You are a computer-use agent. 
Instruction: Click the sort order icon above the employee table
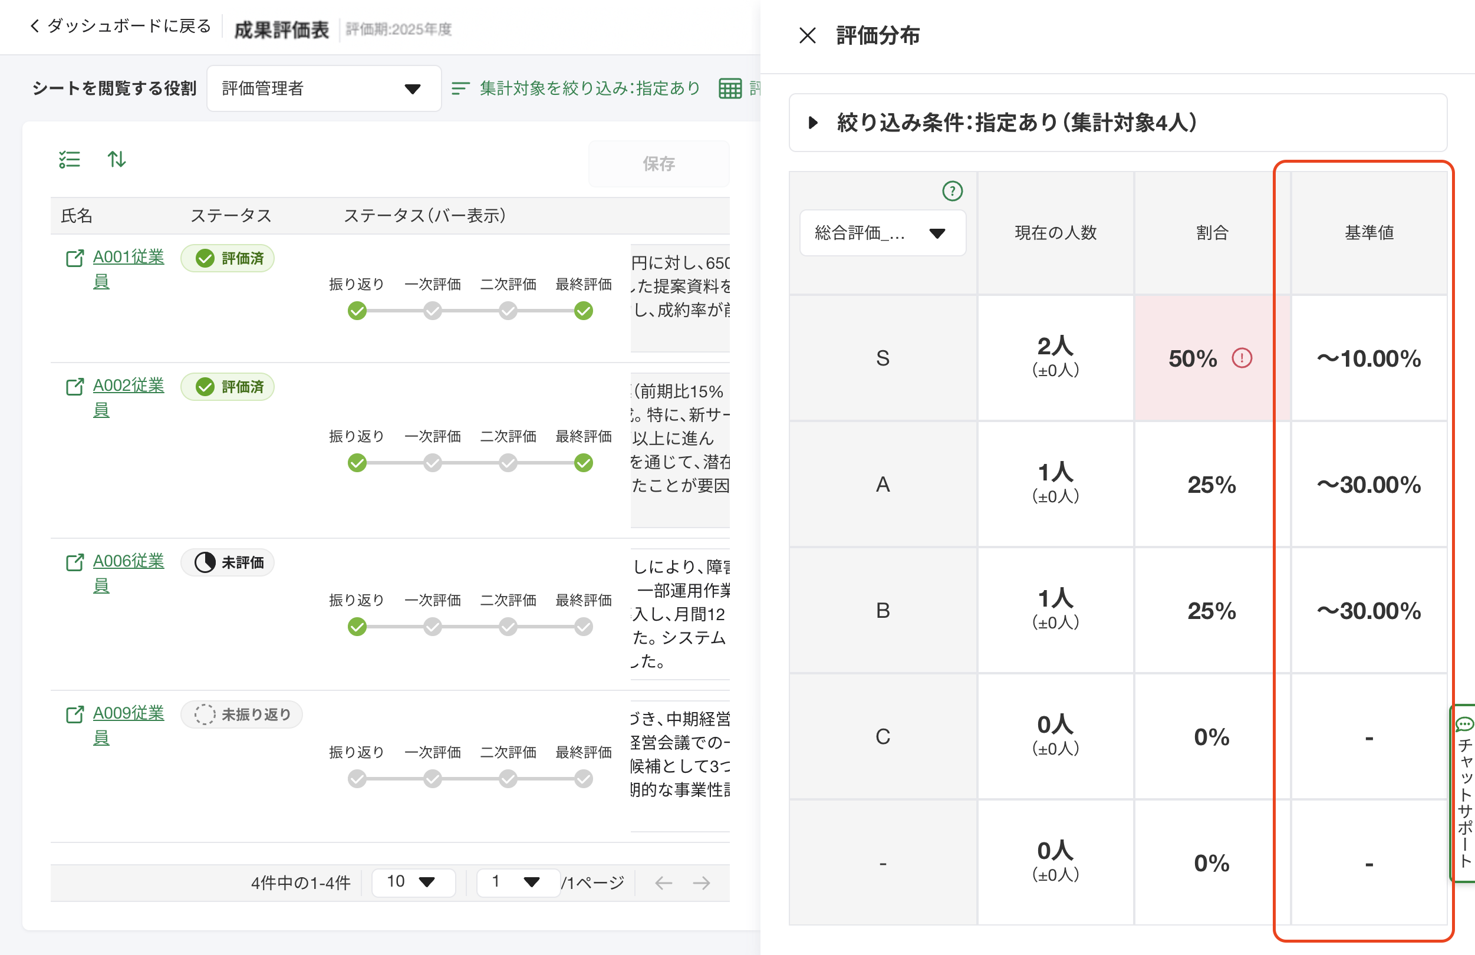tap(117, 160)
